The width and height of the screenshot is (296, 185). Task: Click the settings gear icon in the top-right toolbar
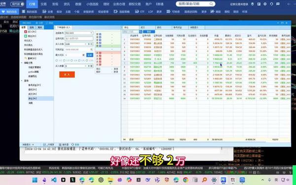(265, 4)
